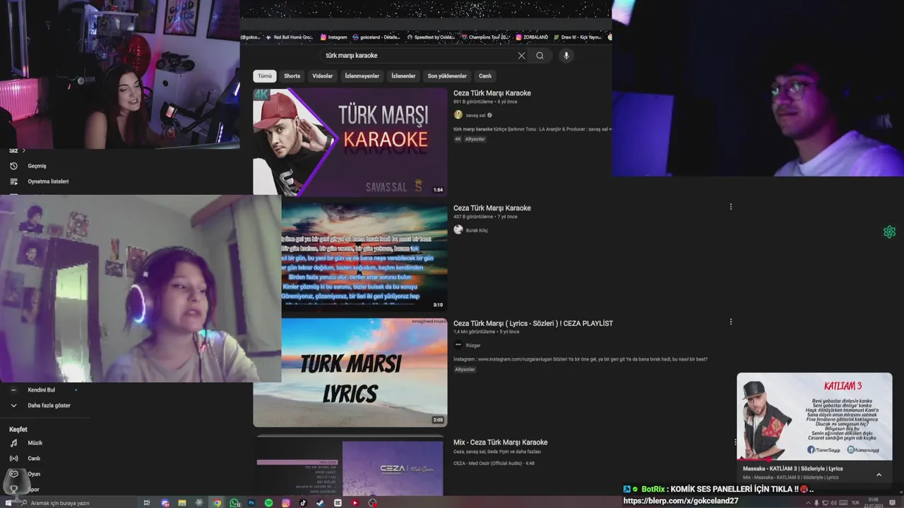This screenshot has width=904, height=508.
Task: Open Windows Start menu
Action: click(8, 503)
